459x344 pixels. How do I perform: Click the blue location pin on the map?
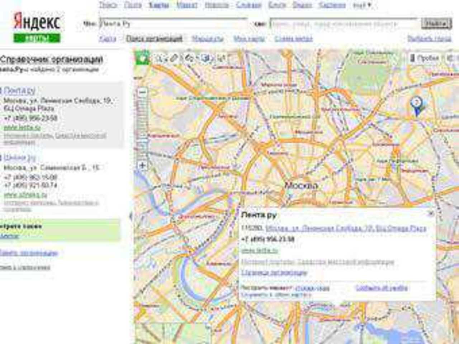pos(416,106)
